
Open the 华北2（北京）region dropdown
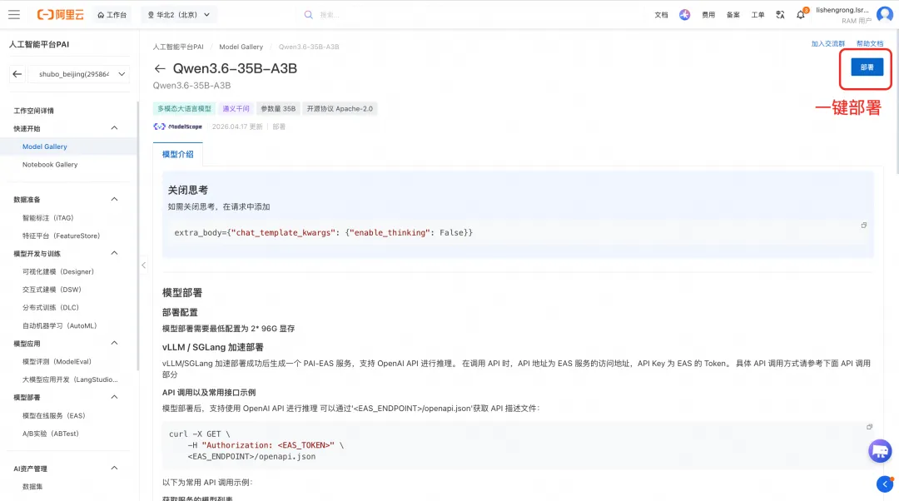coord(179,15)
